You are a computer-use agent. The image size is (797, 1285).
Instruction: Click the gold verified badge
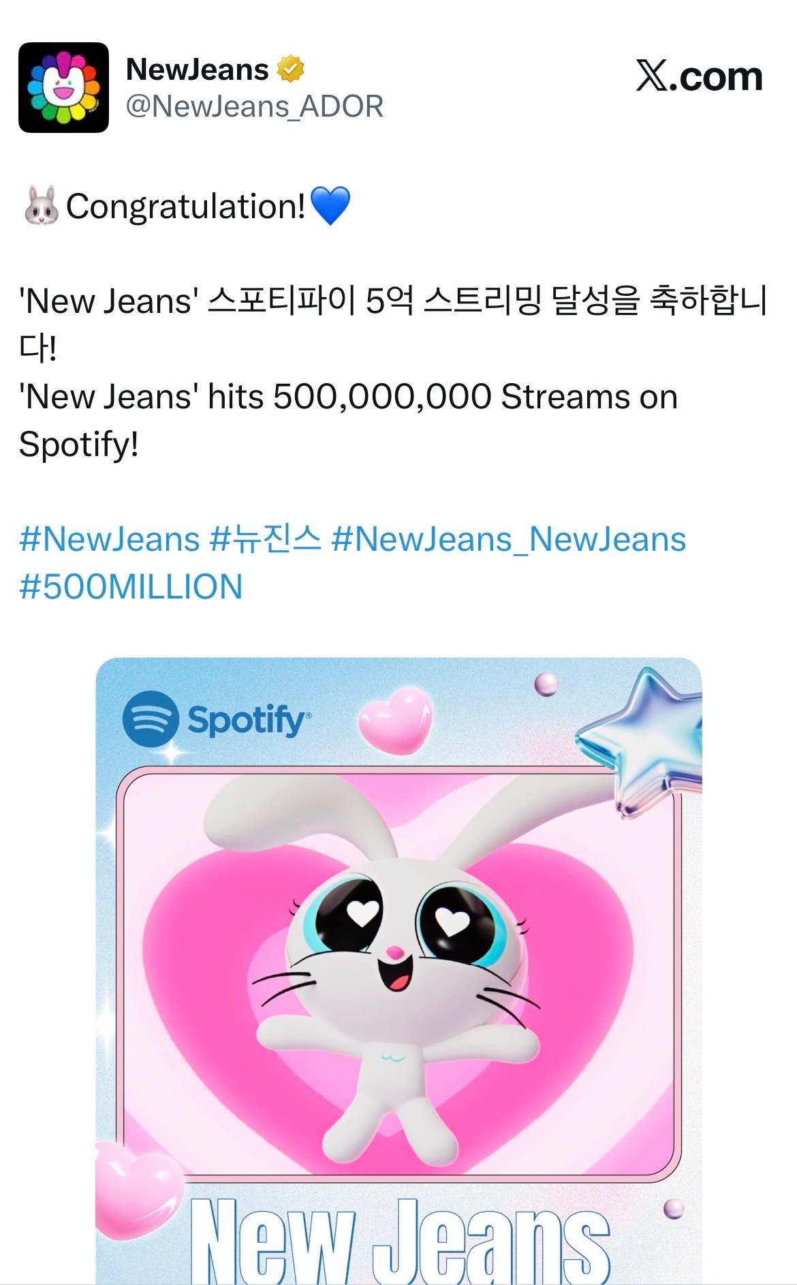290,69
